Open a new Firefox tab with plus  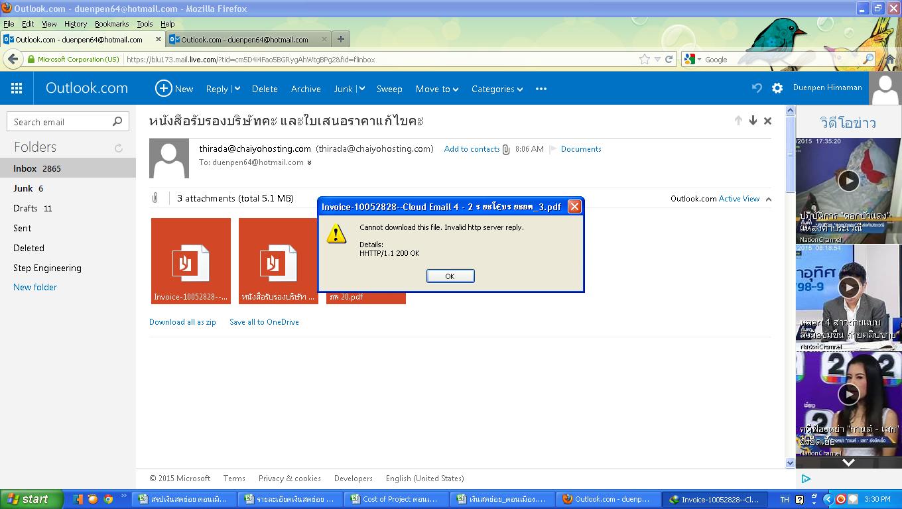point(340,39)
